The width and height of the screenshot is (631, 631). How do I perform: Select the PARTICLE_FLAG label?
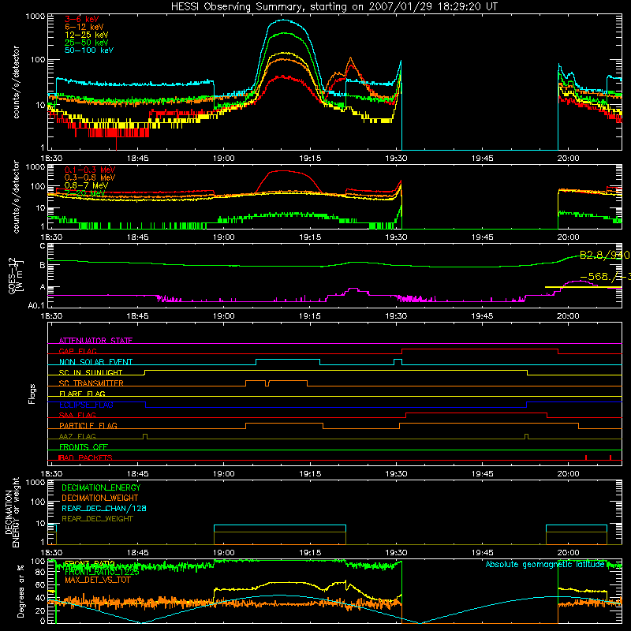click(88, 426)
